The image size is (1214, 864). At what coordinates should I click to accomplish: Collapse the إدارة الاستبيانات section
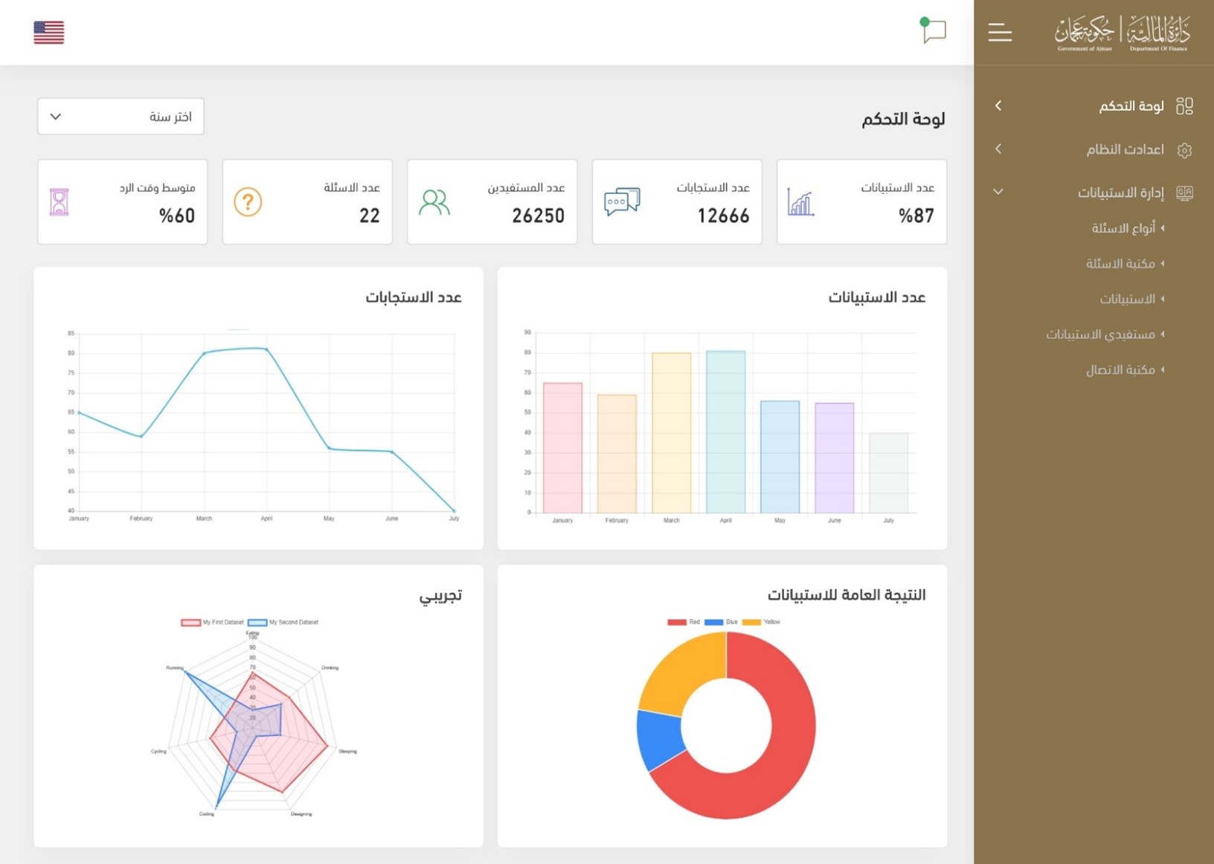pos(998,192)
